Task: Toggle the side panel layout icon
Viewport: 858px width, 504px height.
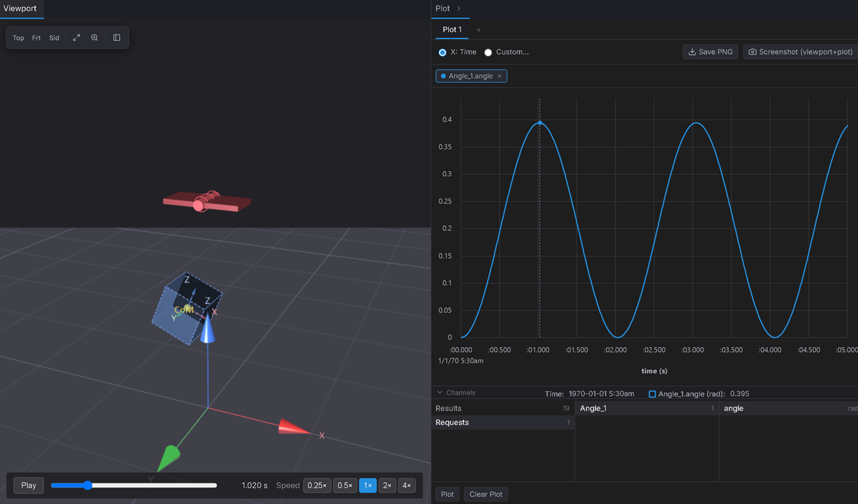Action: [116, 38]
